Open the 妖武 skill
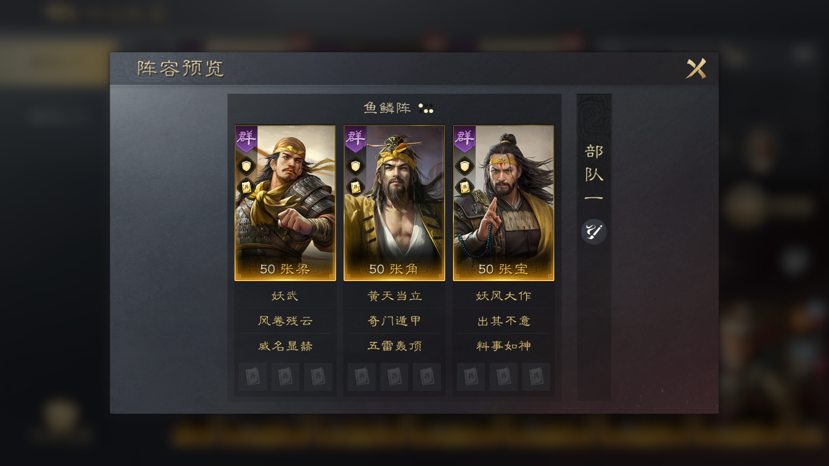This screenshot has height=466, width=829. pos(285,296)
